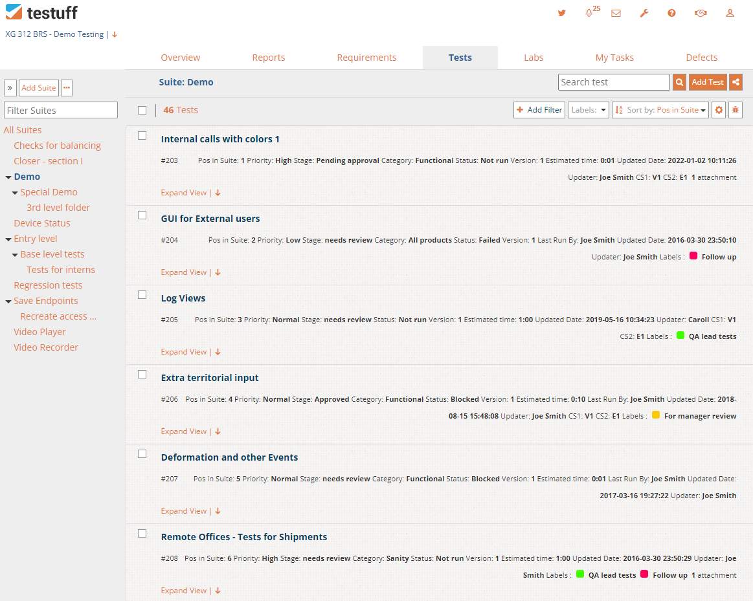Click the Add Suite button
The height and width of the screenshot is (601, 753).
point(39,88)
